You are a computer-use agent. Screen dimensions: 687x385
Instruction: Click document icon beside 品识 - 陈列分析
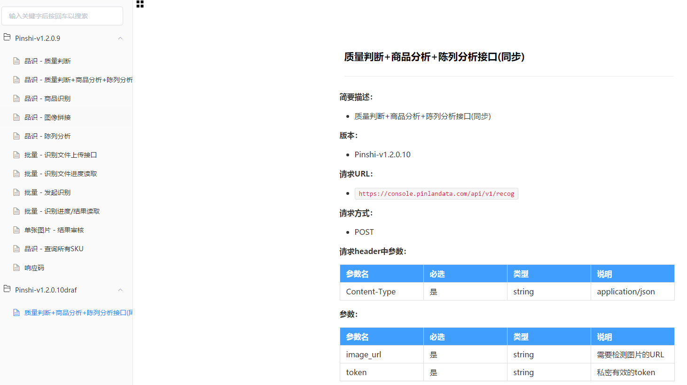16,136
